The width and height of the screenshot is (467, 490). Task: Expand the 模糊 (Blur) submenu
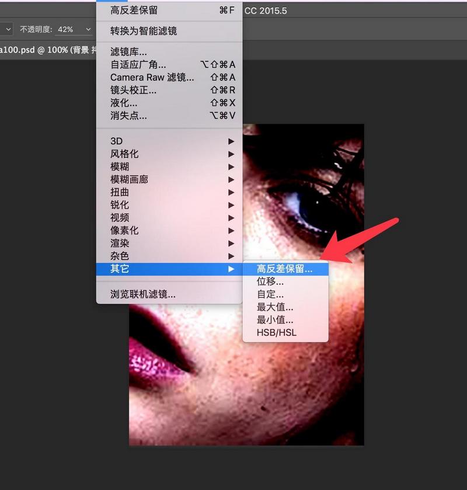(116, 166)
